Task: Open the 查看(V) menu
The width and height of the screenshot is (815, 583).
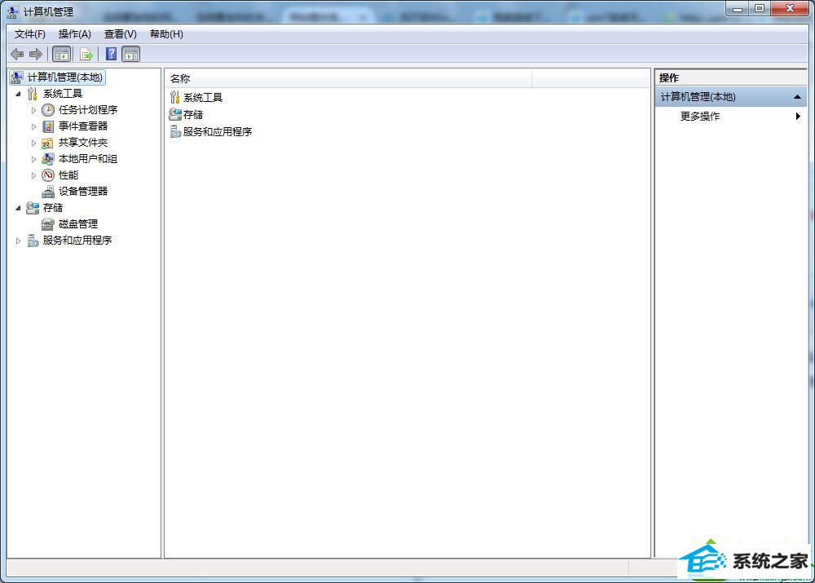Action: point(120,34)
